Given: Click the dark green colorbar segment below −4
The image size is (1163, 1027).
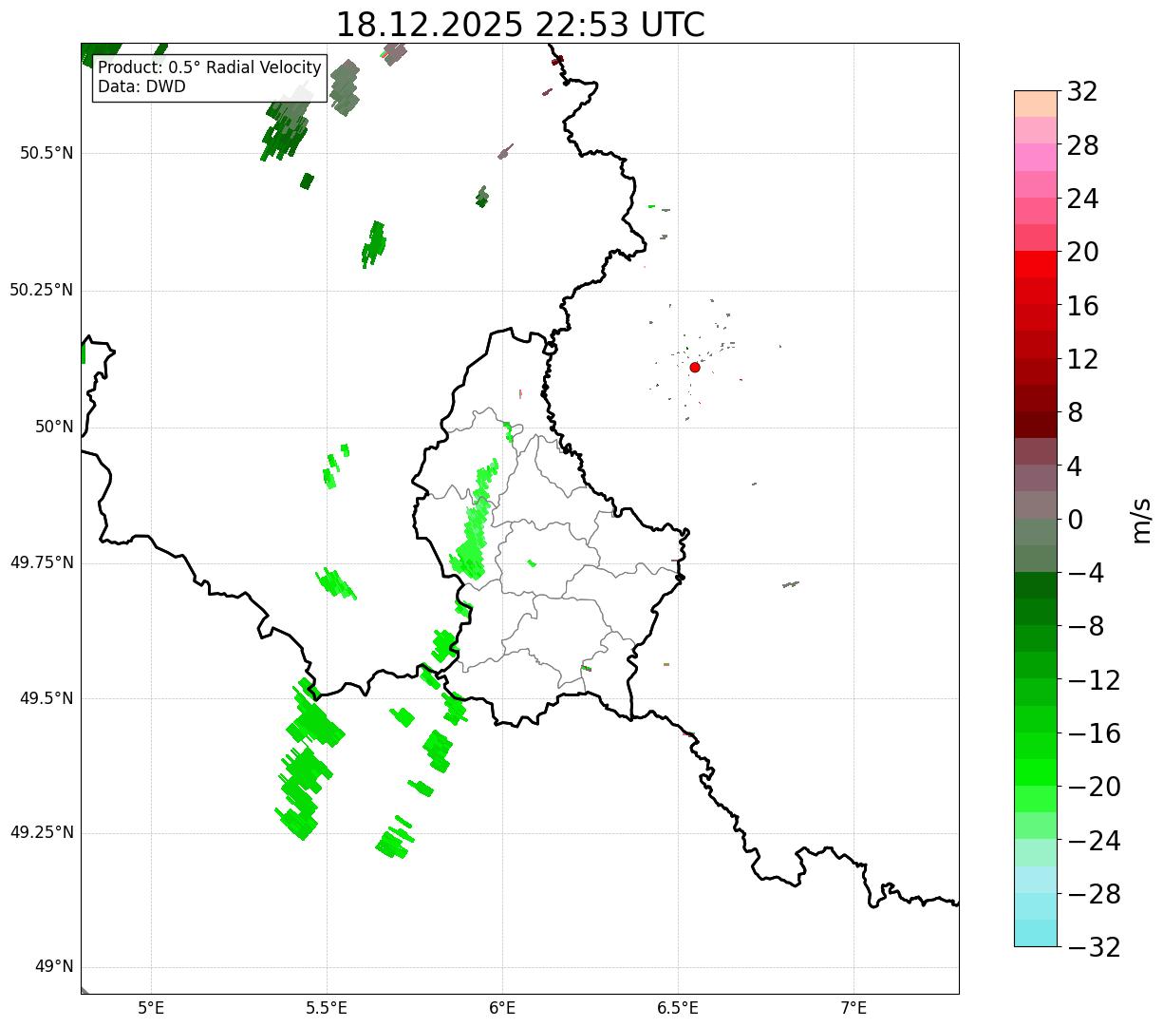Looking at the screenshot, I should [x=1036, y=585].
